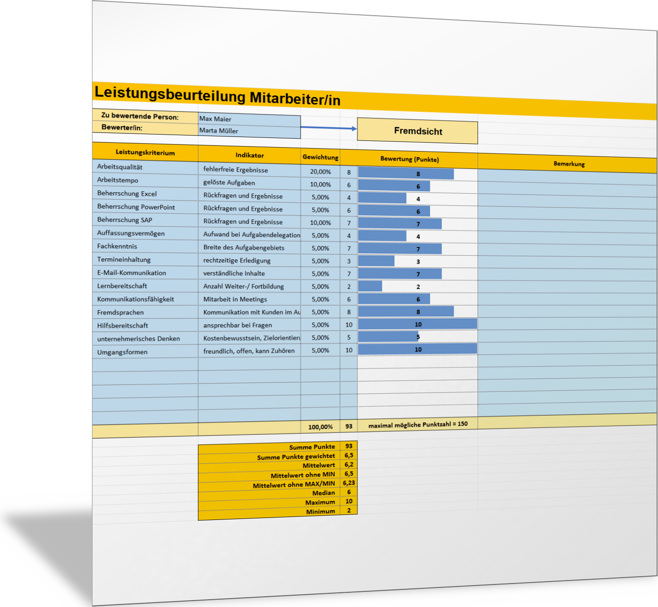Screen dimensions: 658x607
Task: Click the title Leistungsbeurteilung Mitarbeiter/in
Action: pos(217,95)
